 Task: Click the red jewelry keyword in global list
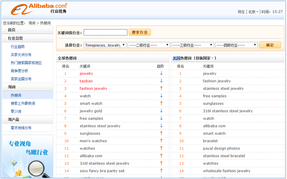pyautogui.click(x=86, y=74)
